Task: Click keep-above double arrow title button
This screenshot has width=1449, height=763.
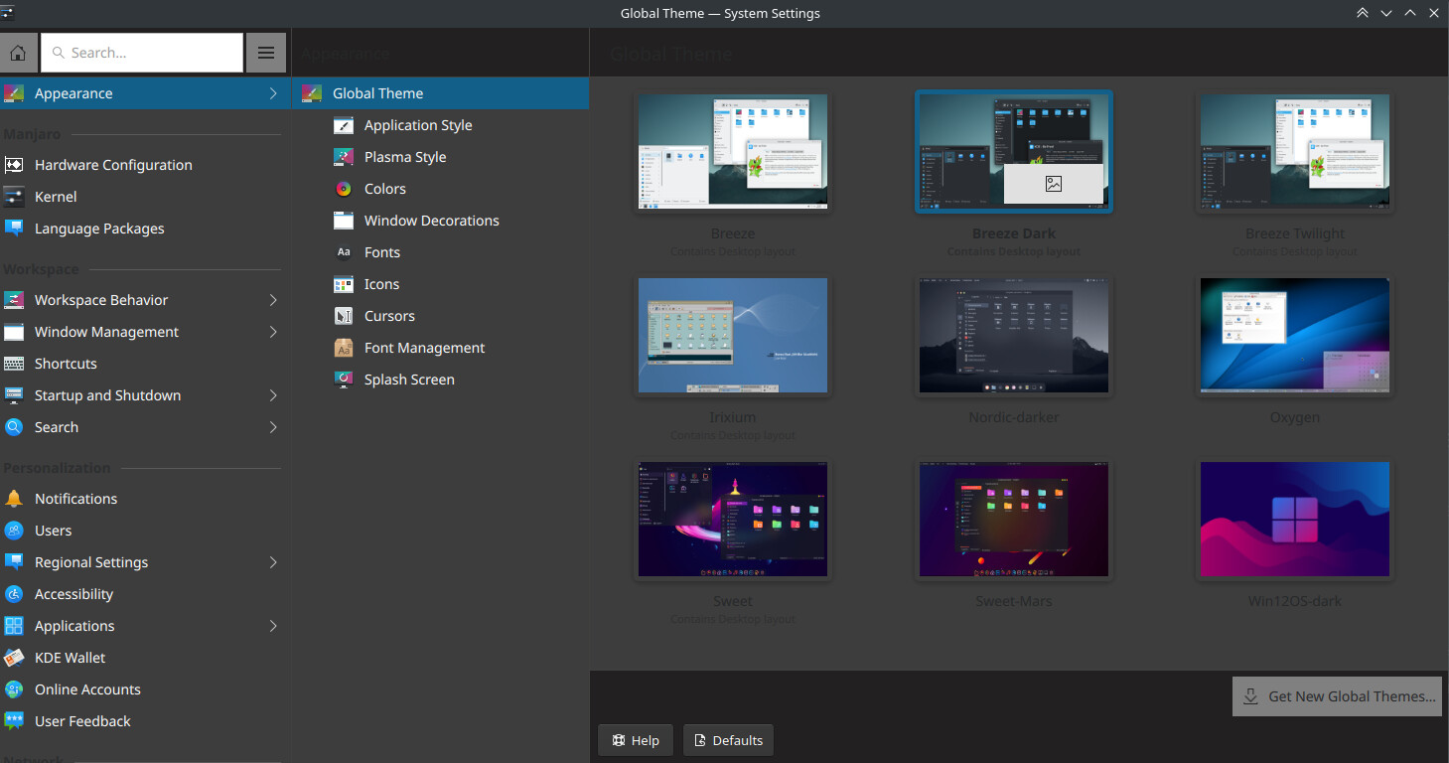Action: [x=1363, y=13]
